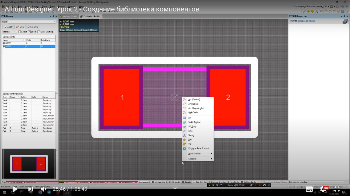Image resolution: width=350 pixels, height=196 pixels.
Task: Select Polygon Pour Cutout entry
Action: pos(198,148)
